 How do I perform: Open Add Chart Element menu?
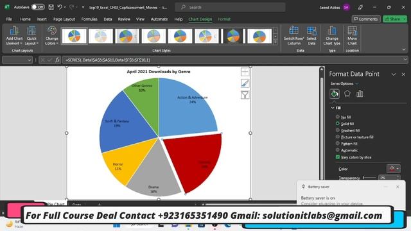pos(14,36)
